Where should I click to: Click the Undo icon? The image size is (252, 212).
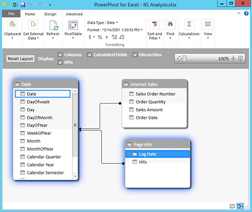30,5
